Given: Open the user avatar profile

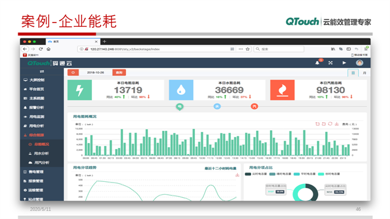Looking at the screenshot, I should (x=360, y=63).
